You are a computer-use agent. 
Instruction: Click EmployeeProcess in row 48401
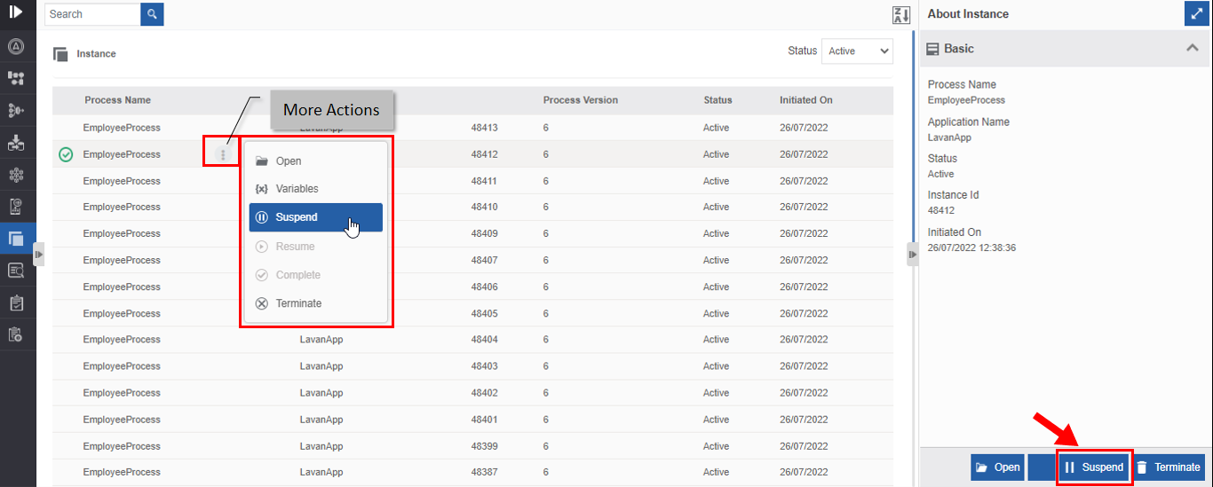[122, 420]
